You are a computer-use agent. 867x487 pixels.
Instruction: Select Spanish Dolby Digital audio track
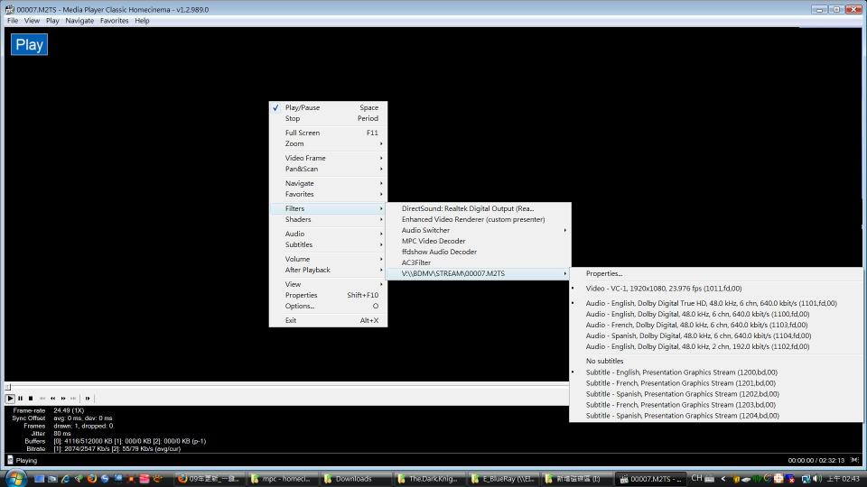tap(715, 335)
